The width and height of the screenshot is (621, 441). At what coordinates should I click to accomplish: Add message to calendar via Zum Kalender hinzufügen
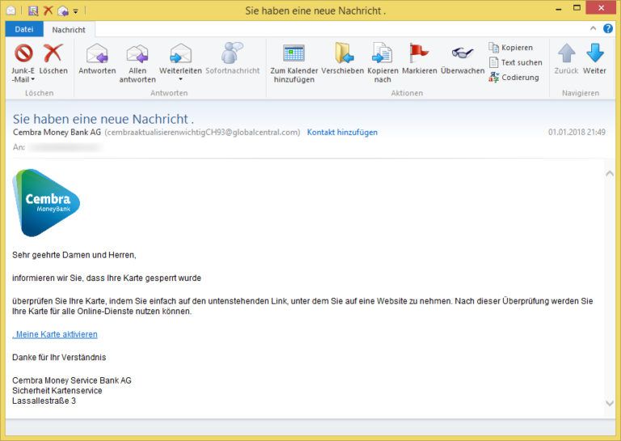(x=294, y=63)
